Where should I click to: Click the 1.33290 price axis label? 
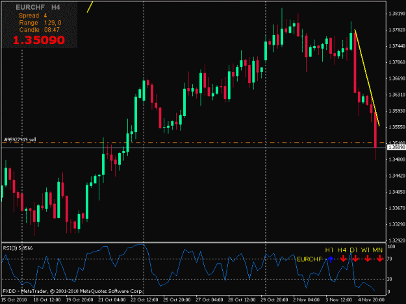point(397,224)
